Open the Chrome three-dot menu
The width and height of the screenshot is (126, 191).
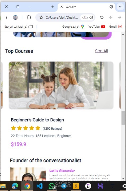pos(6,18)
